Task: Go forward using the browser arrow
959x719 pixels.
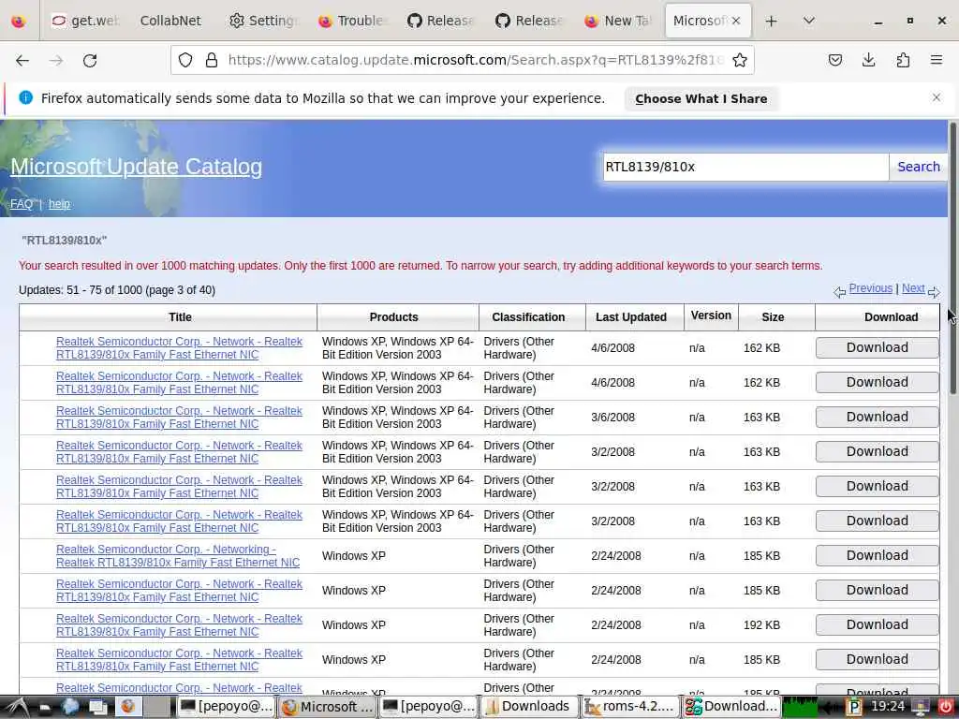Action: (x=56, y=60)
